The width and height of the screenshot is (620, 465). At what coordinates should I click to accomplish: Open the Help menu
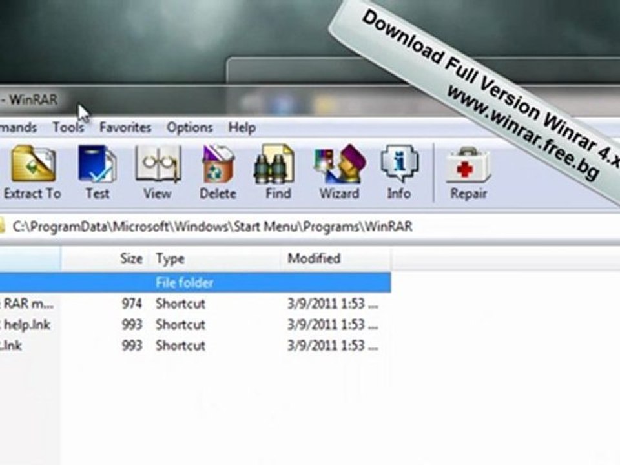[242, 127]
